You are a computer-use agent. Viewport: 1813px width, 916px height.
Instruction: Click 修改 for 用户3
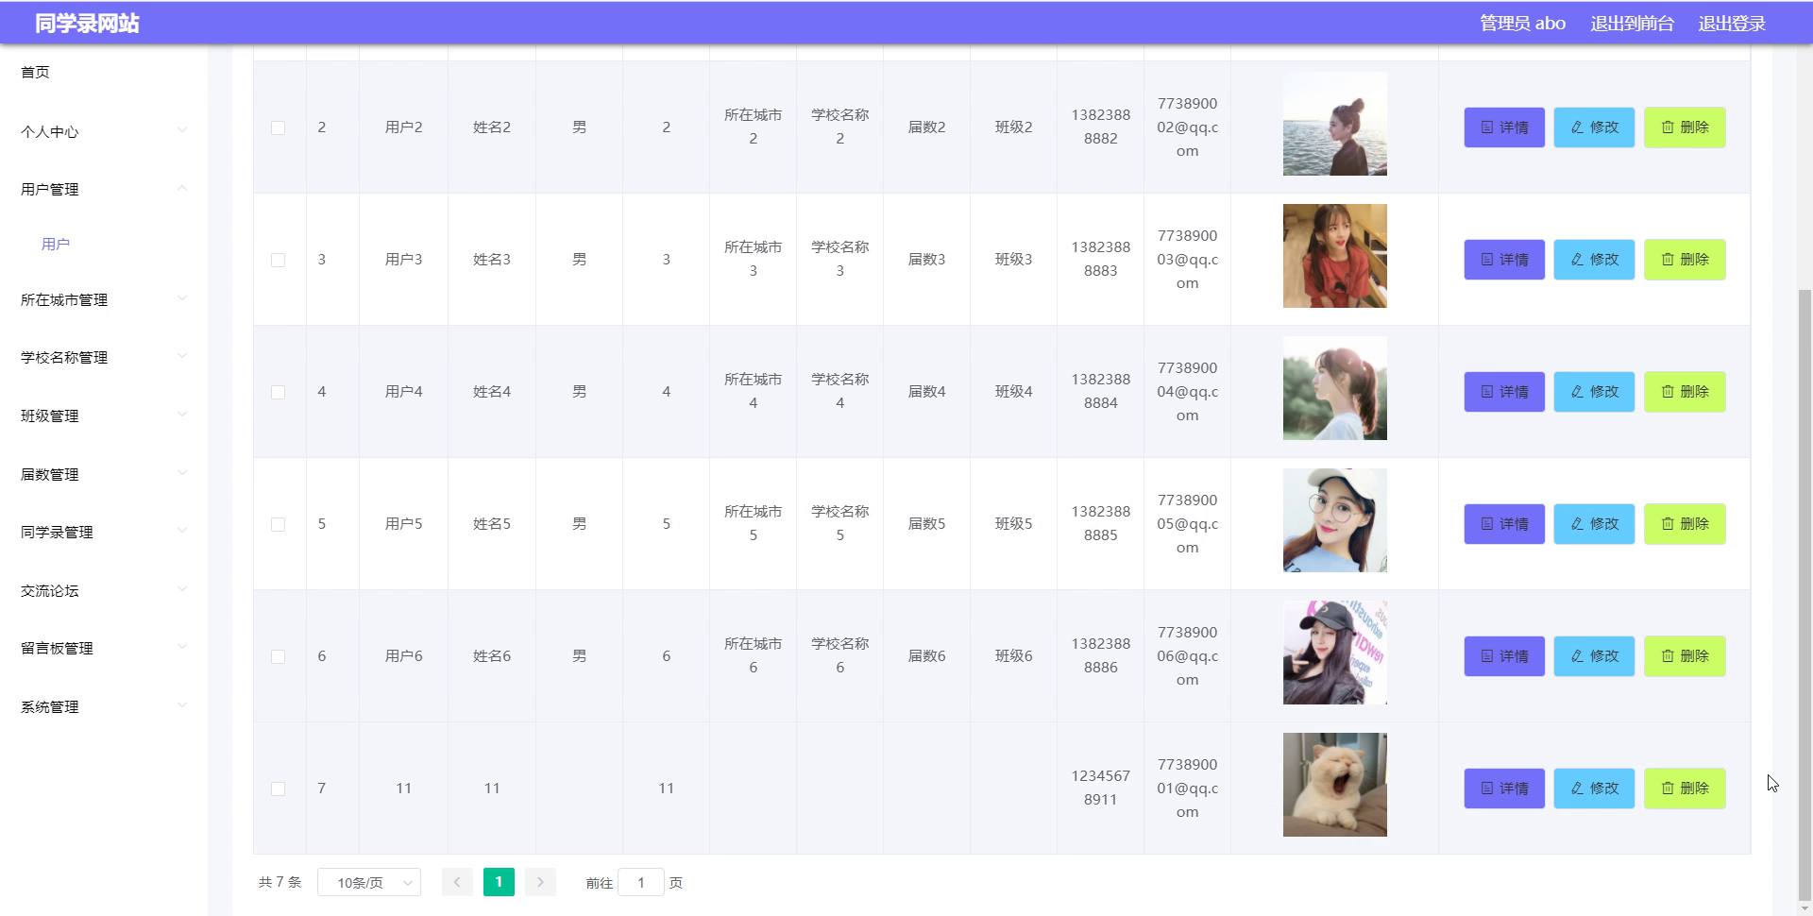pyautogui.click(x=1594, y=260)
